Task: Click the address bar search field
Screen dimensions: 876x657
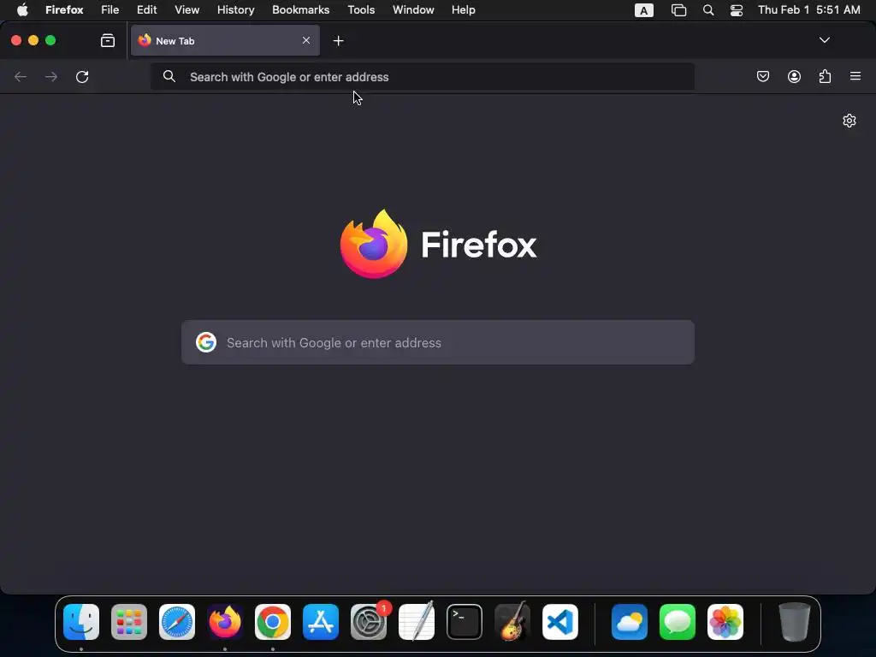Action: coord(423,76)
